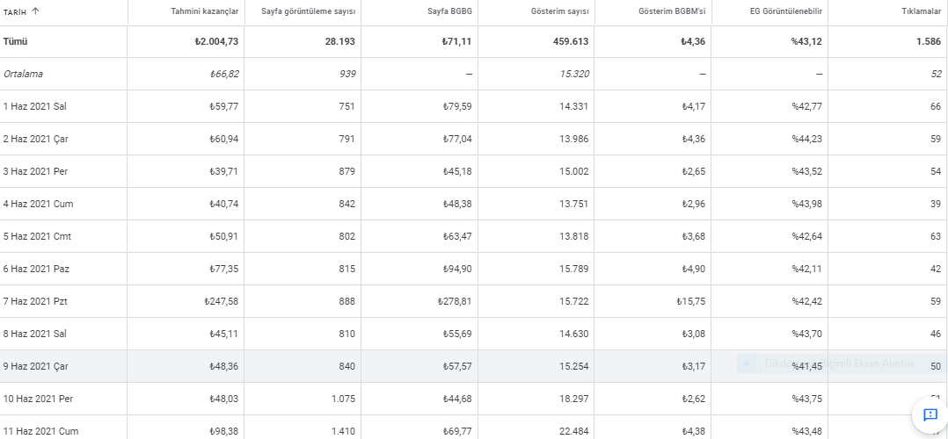This screenshot has width=948, height=439.
Task: Click the 3 Haz 2021 Per date cell
Action: point(35,171)
